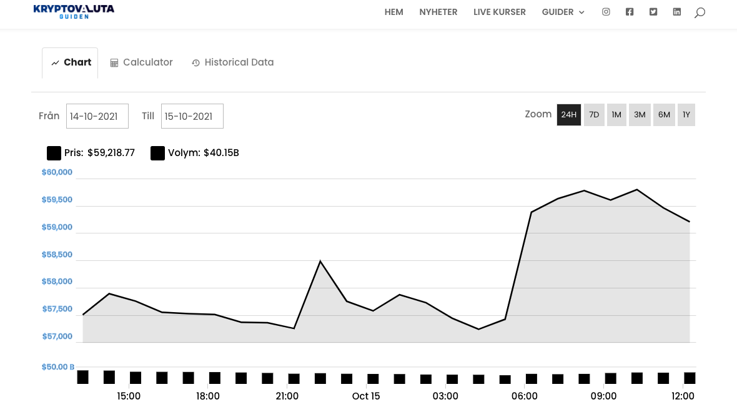Click the Twitter icon
The height and width of the screenshot is (407, 737).
pos(653,11)
